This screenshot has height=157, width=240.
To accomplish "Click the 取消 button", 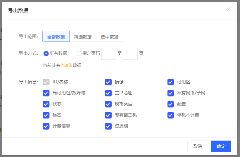I will (198, 146).
